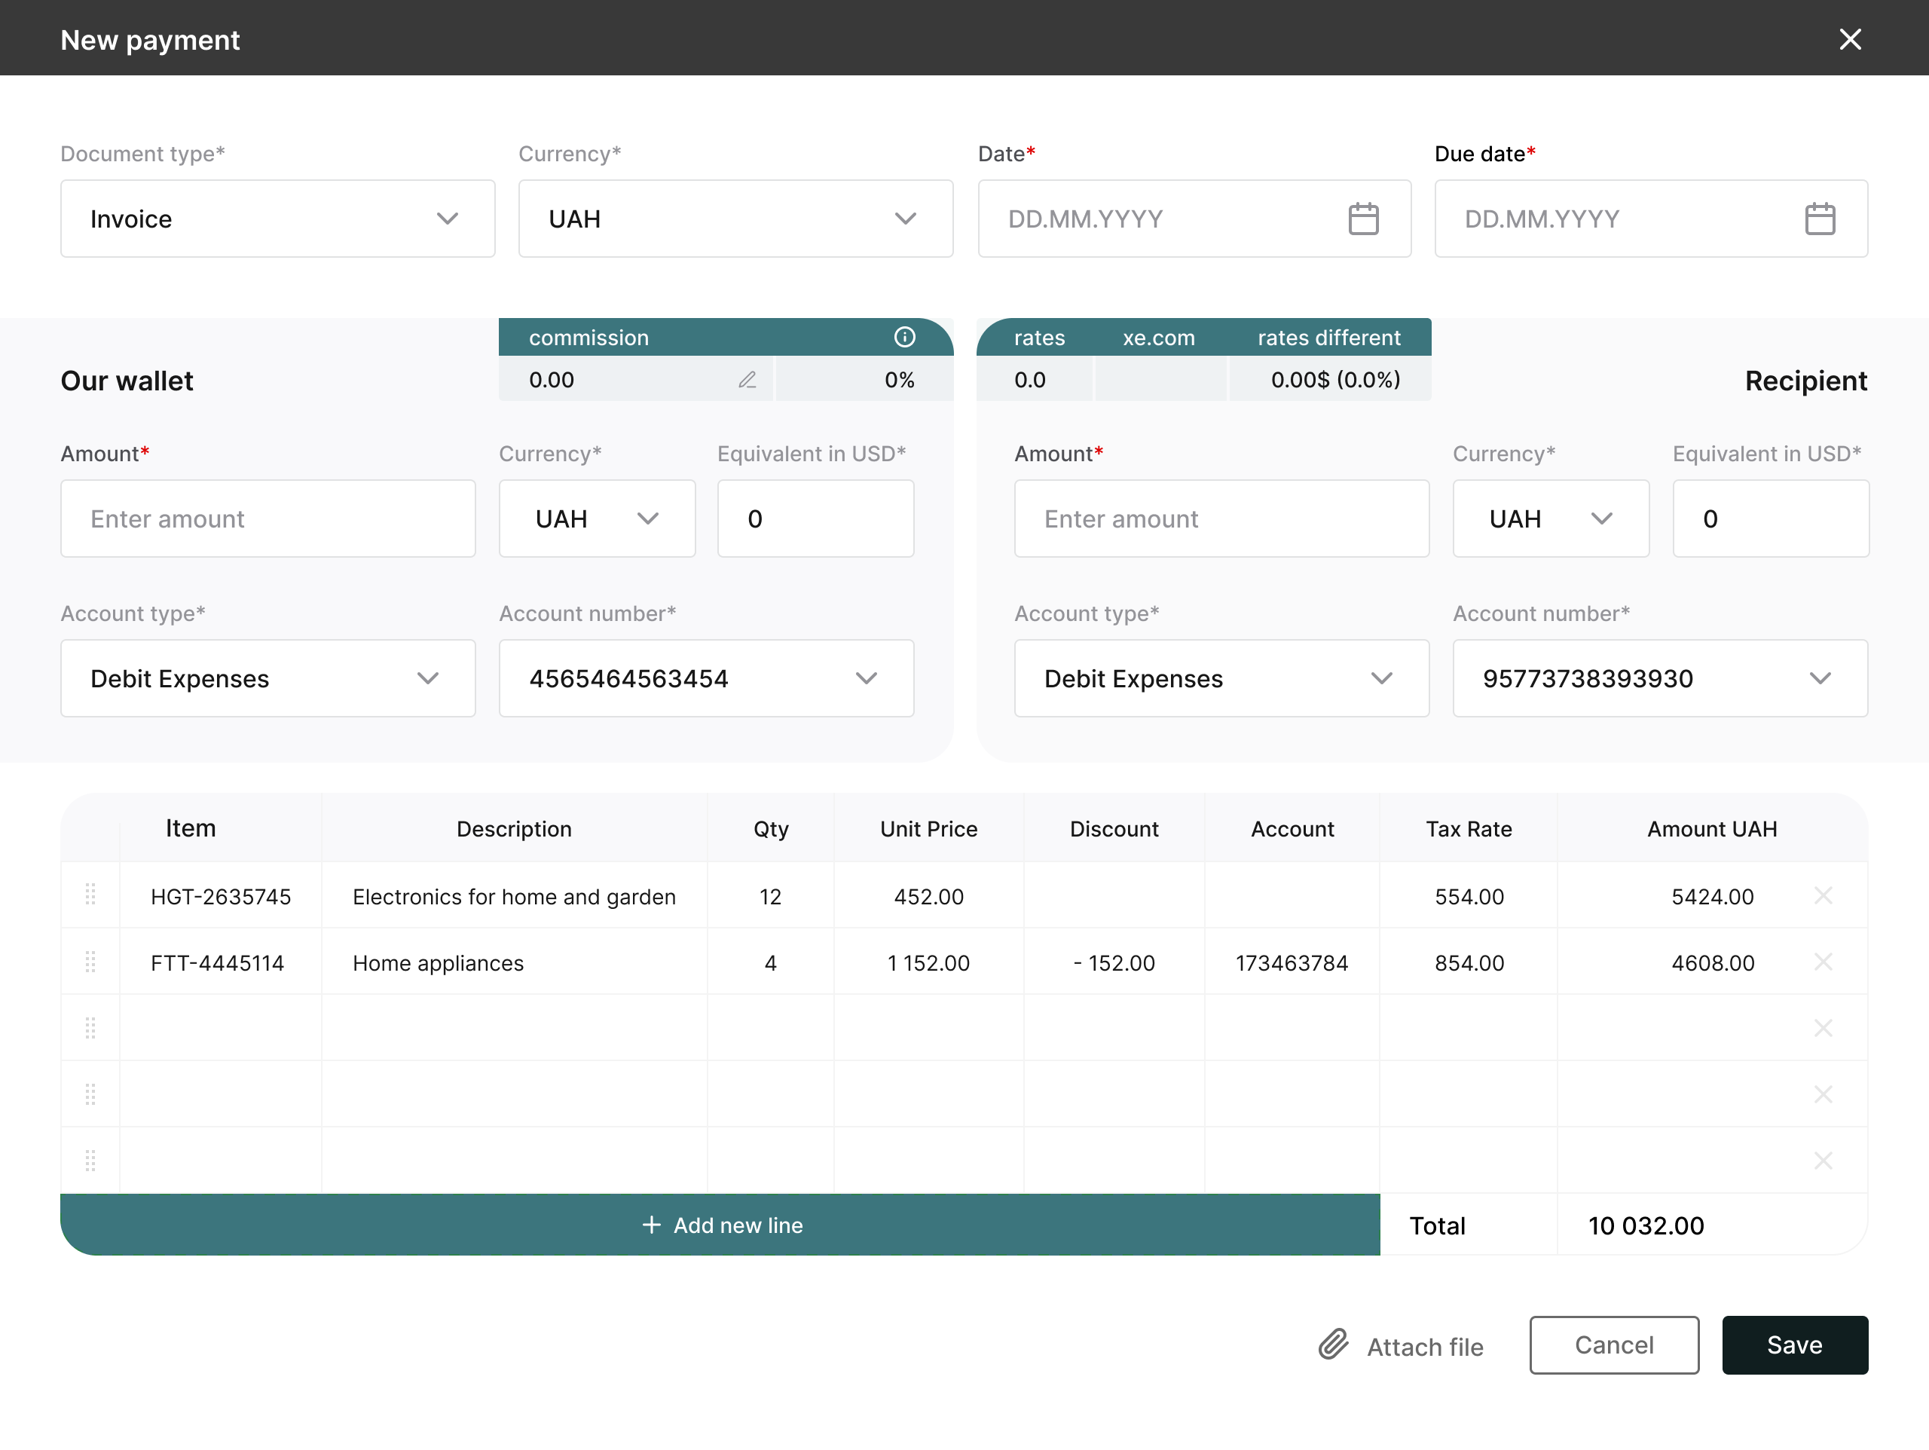Remove the second empty table row
Image resolution: width=1929 pixels, height=1450 pixels.
[x=1823, y=1094]
